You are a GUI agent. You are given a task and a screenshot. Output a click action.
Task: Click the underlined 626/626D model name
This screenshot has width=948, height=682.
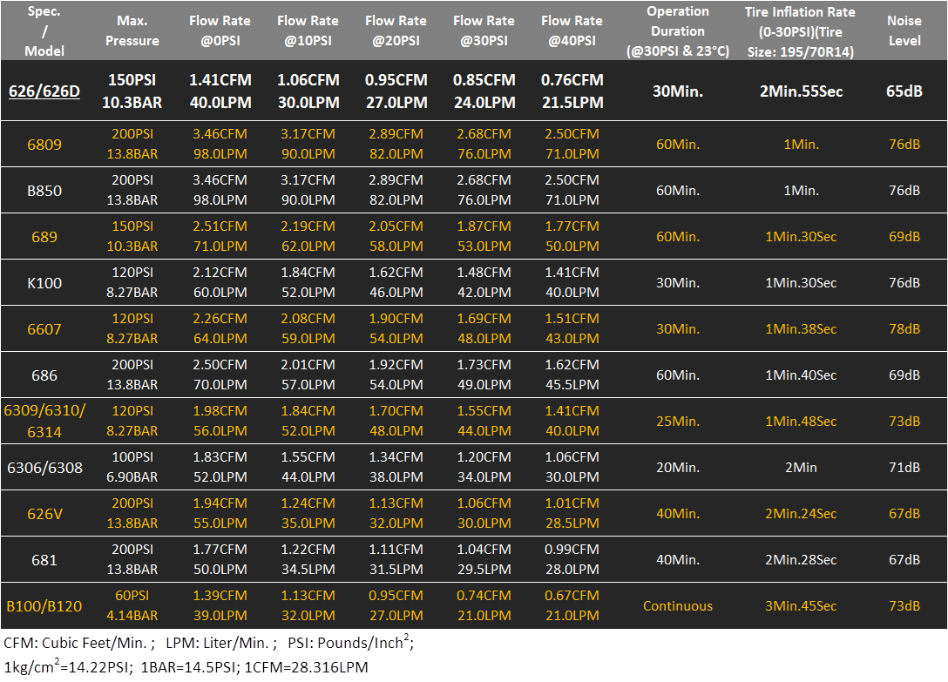(x=44, y=91)
